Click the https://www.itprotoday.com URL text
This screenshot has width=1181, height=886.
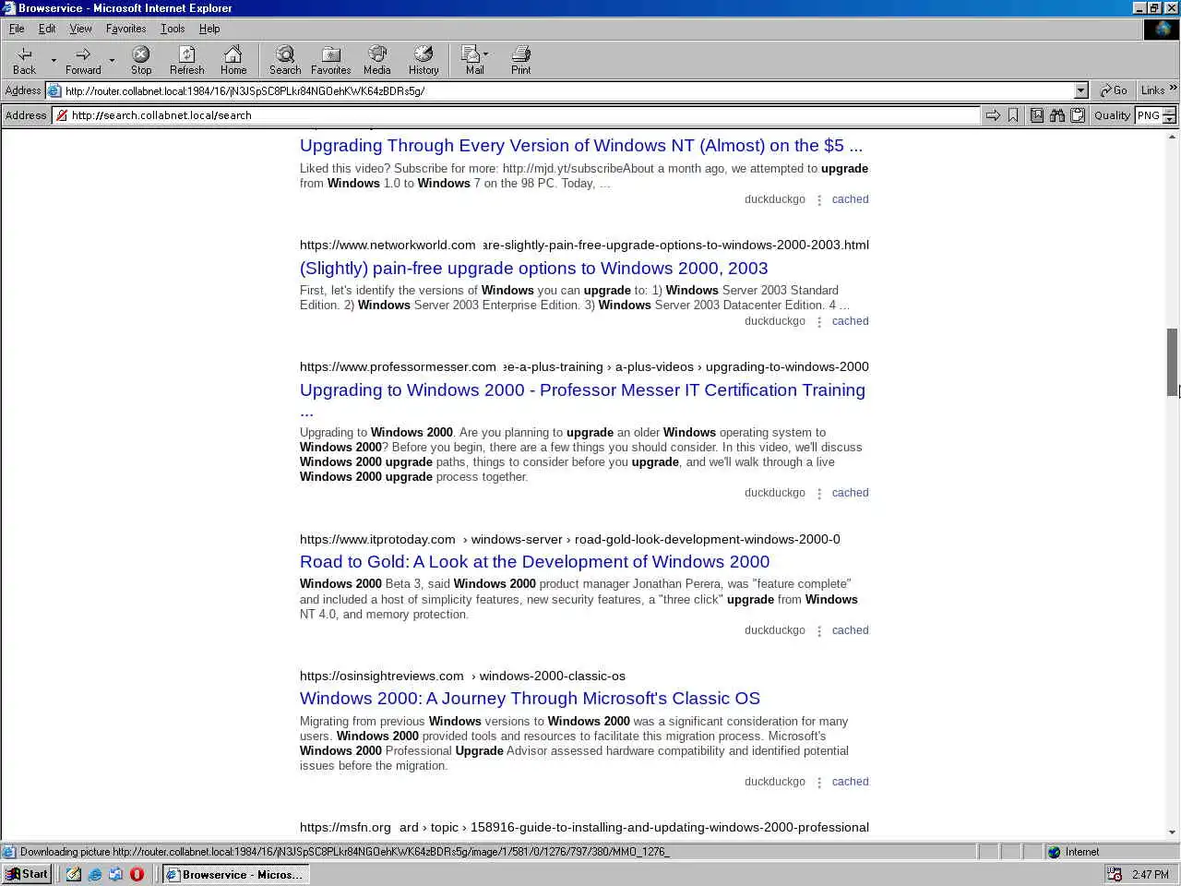[x=377, y=539]
